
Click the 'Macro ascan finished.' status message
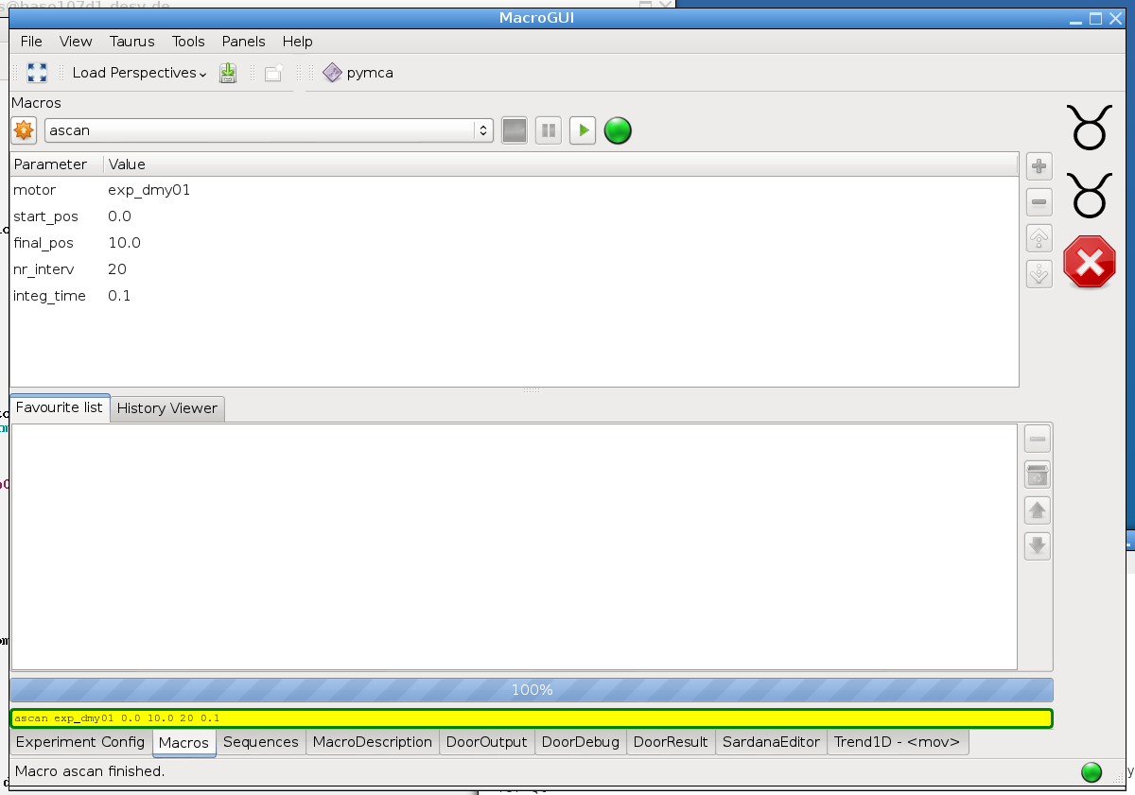pyautogui.click(x=90, y=771)
